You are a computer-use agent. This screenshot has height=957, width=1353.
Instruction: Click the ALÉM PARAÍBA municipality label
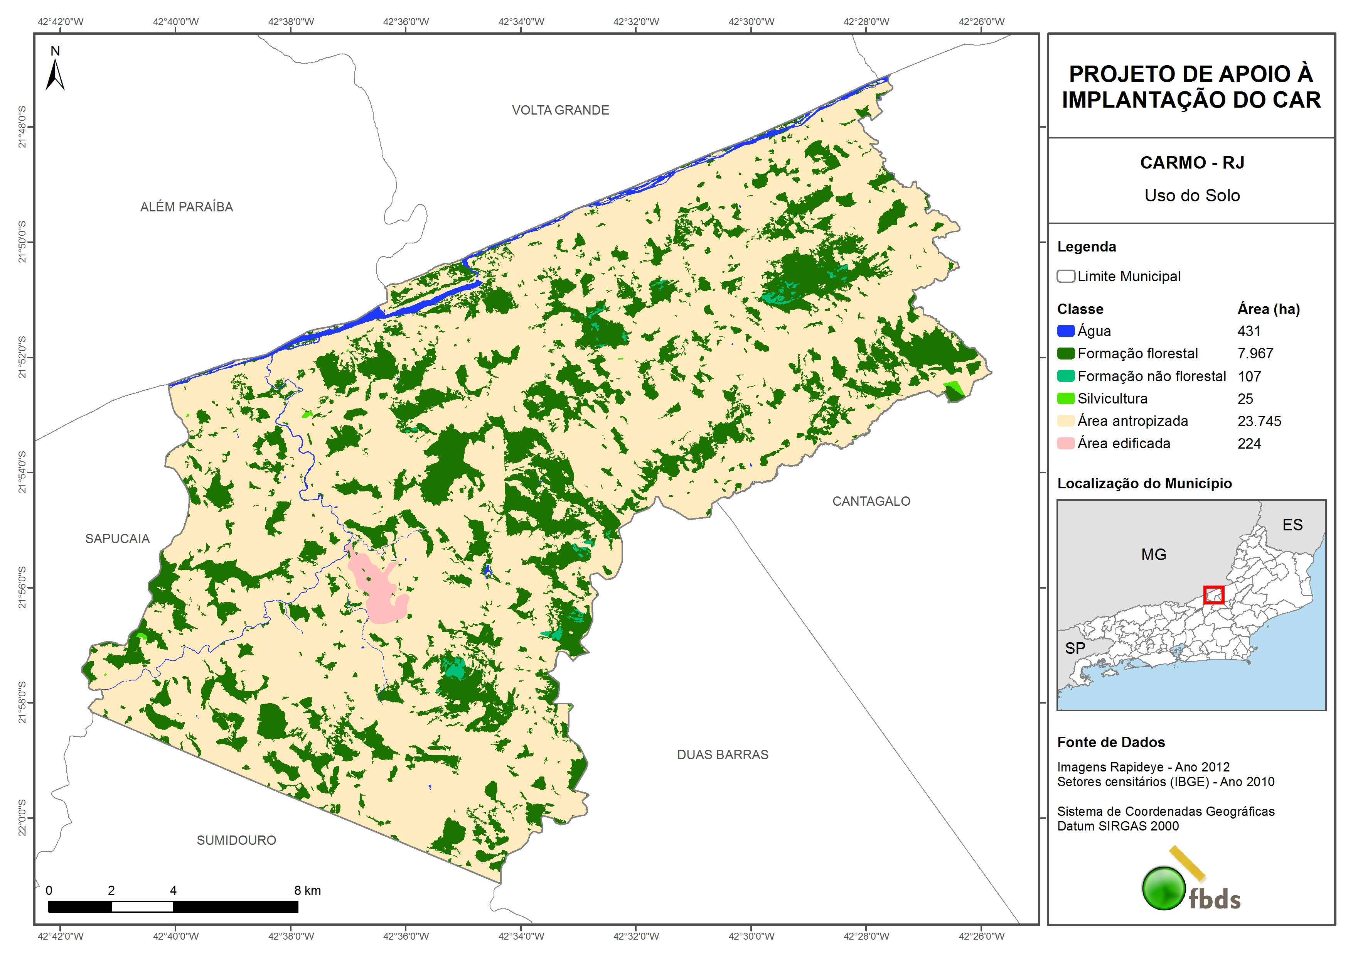[186, 207]
